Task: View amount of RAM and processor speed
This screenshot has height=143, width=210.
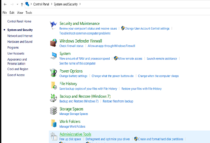Action: coord(85,59)
